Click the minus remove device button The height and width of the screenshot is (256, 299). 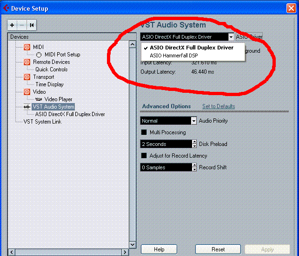tap(21, 25)
